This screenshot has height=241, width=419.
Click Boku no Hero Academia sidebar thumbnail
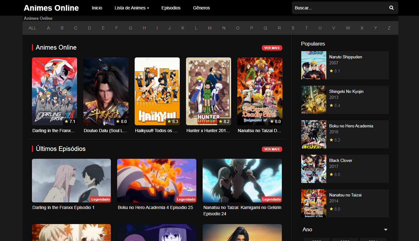tap(314, 134)
